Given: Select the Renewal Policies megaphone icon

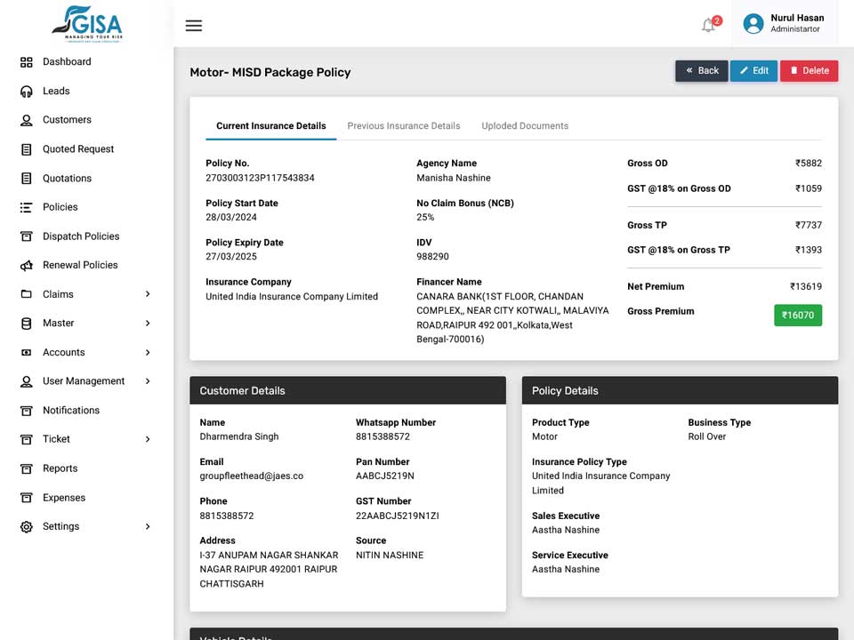Looking at the screenshot, I should tap(26, 266).
